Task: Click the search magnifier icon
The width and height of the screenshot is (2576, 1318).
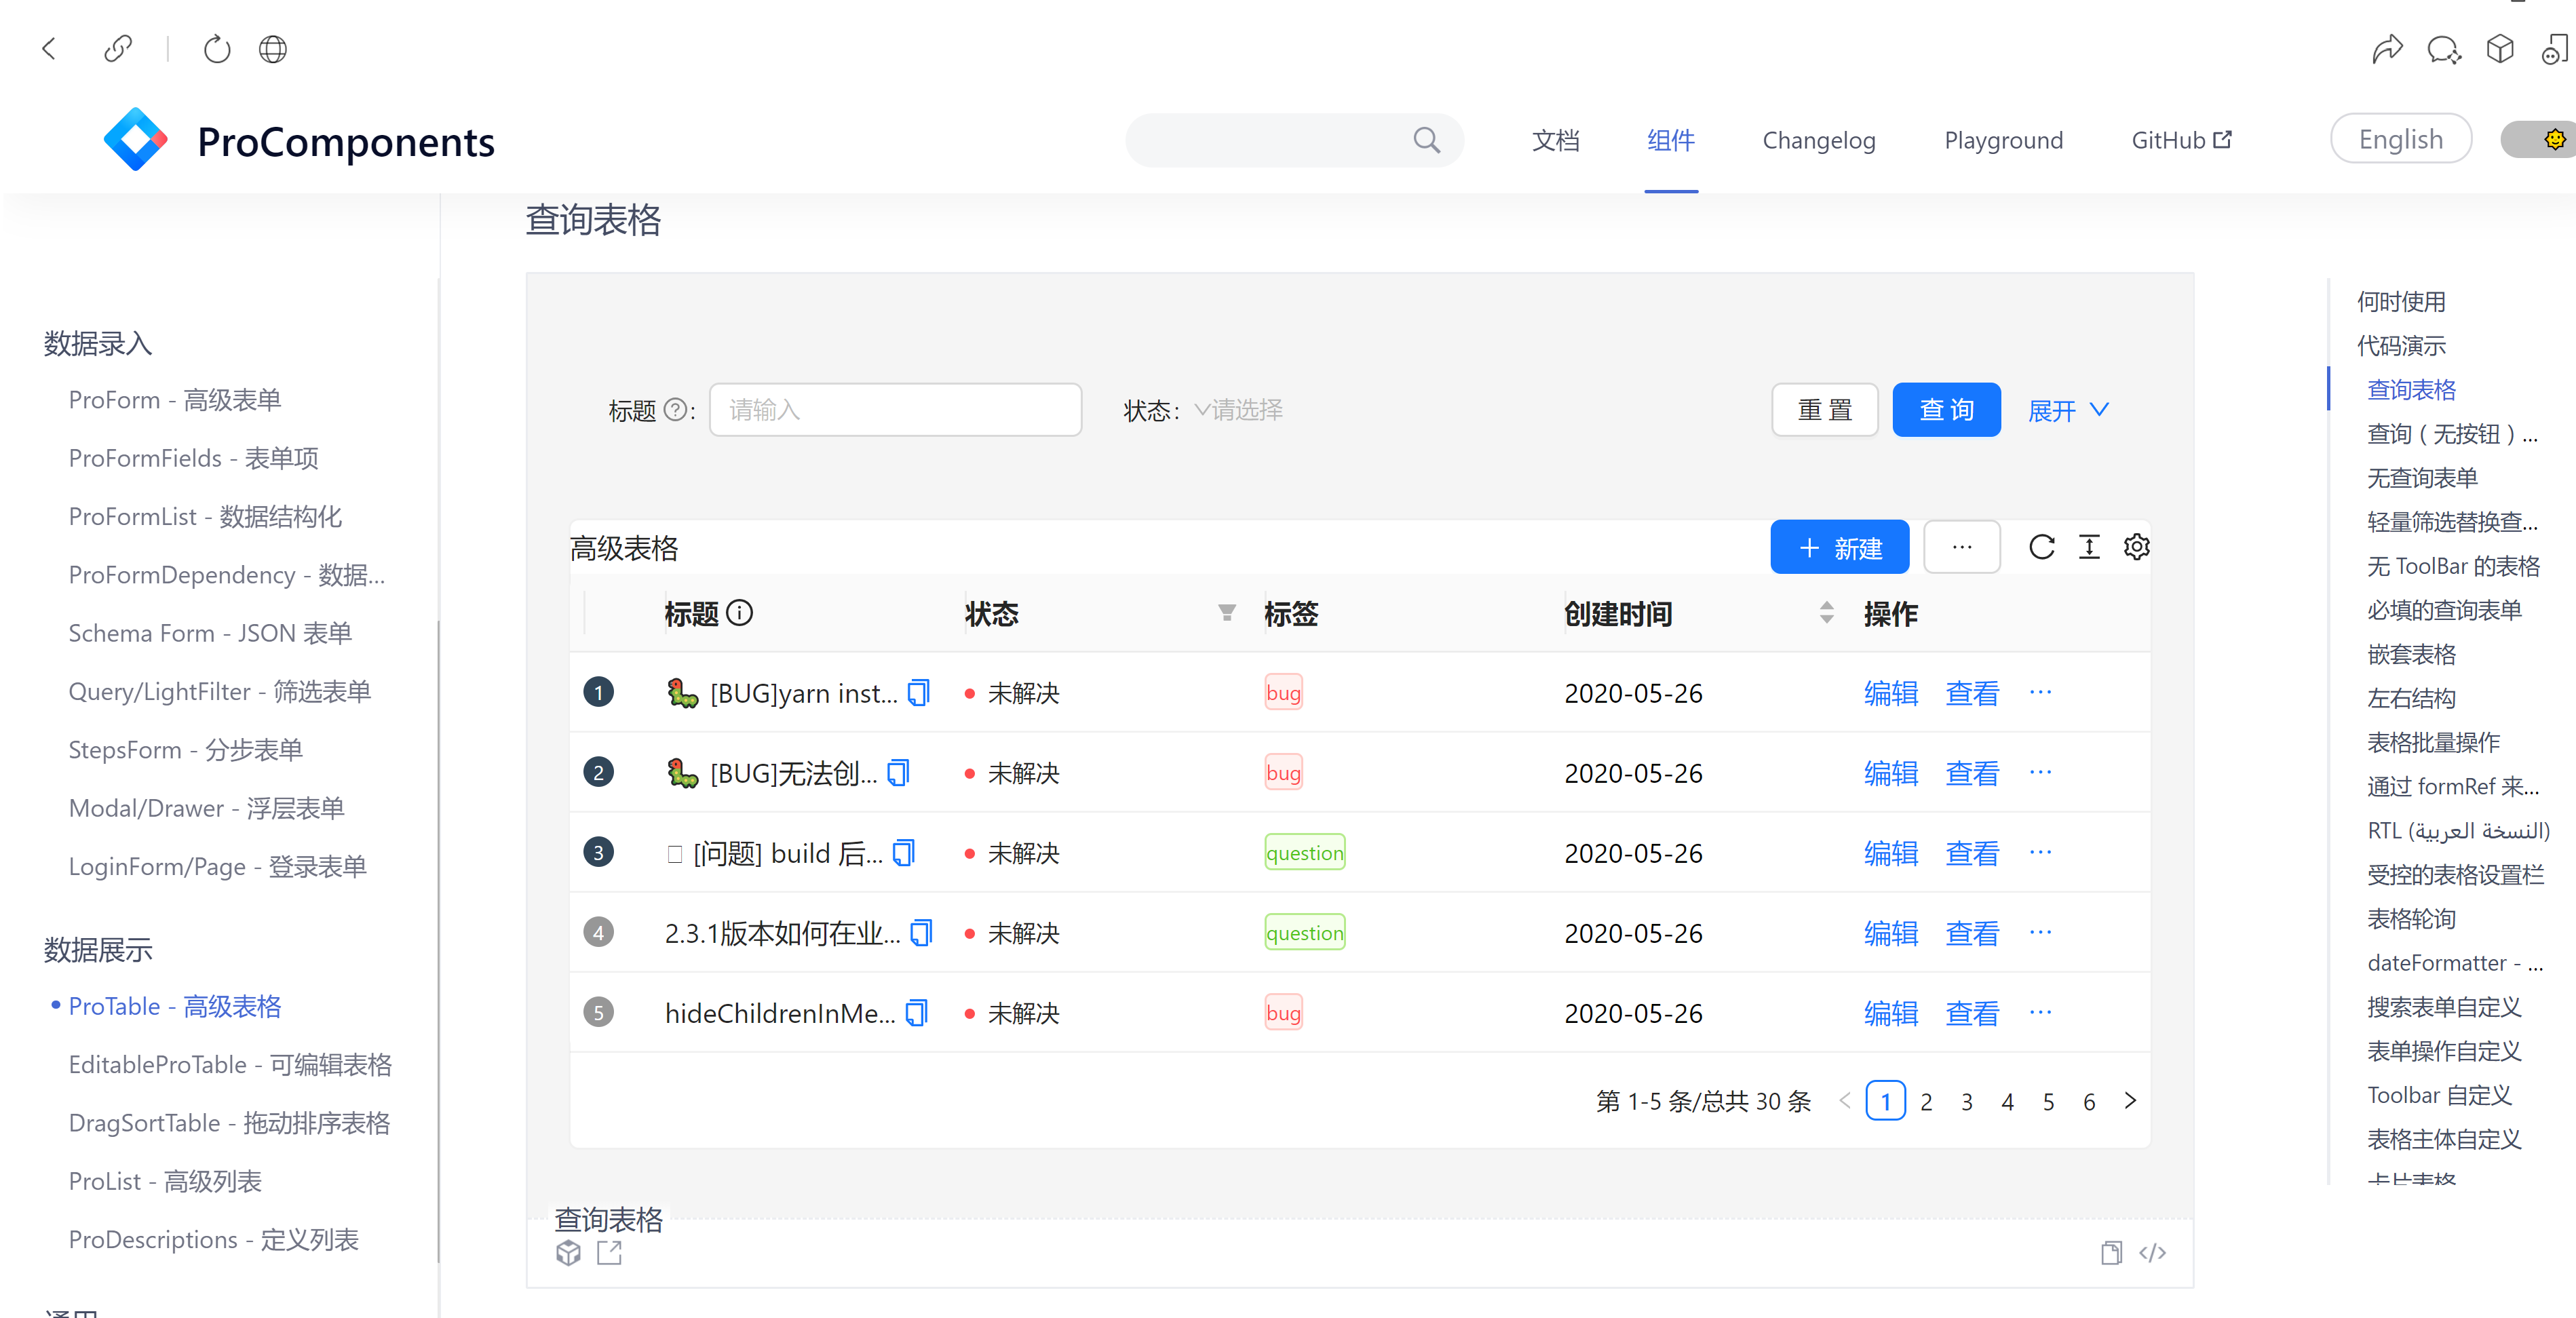Action: coord(1427,140)
